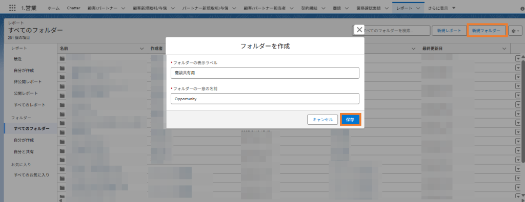Open the 顧客/パートナー担当者 tab
The width and height of the screenshot is (525, 202).
tap(265, 8)
